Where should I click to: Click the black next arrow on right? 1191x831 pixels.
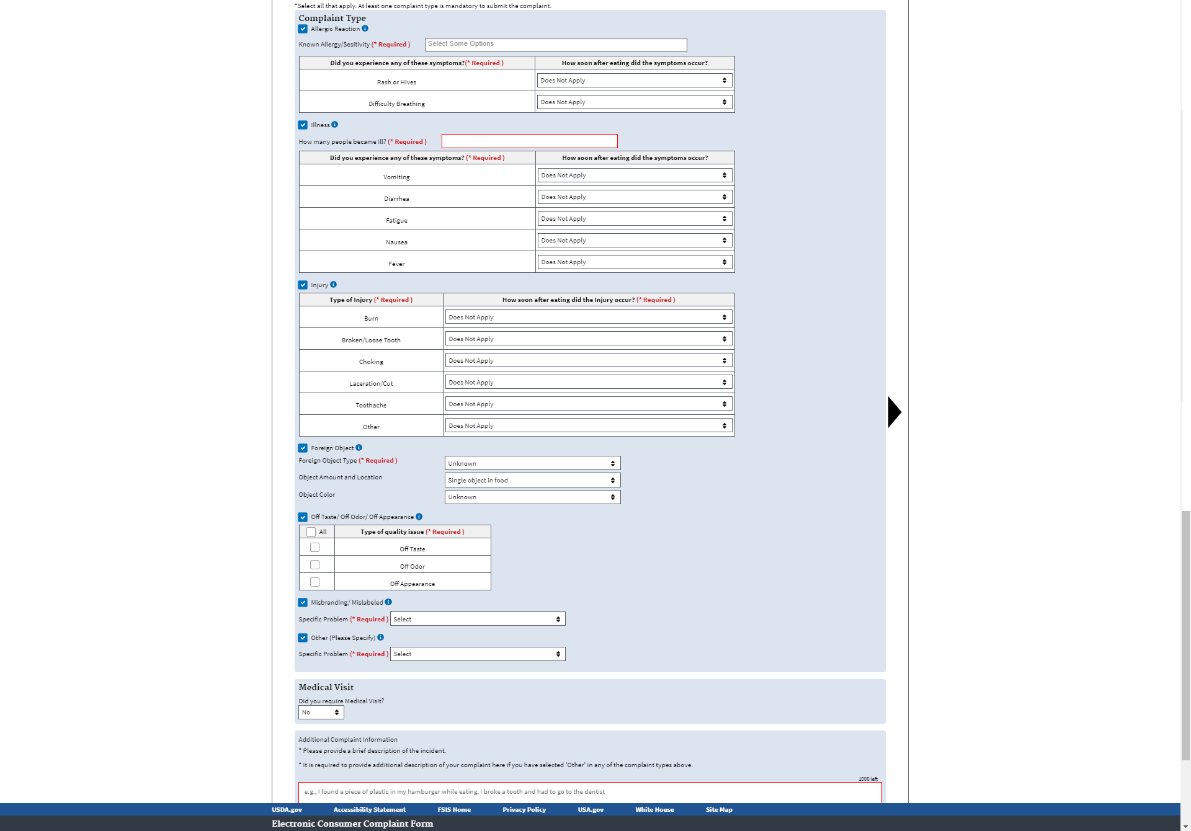coord(894,412)
